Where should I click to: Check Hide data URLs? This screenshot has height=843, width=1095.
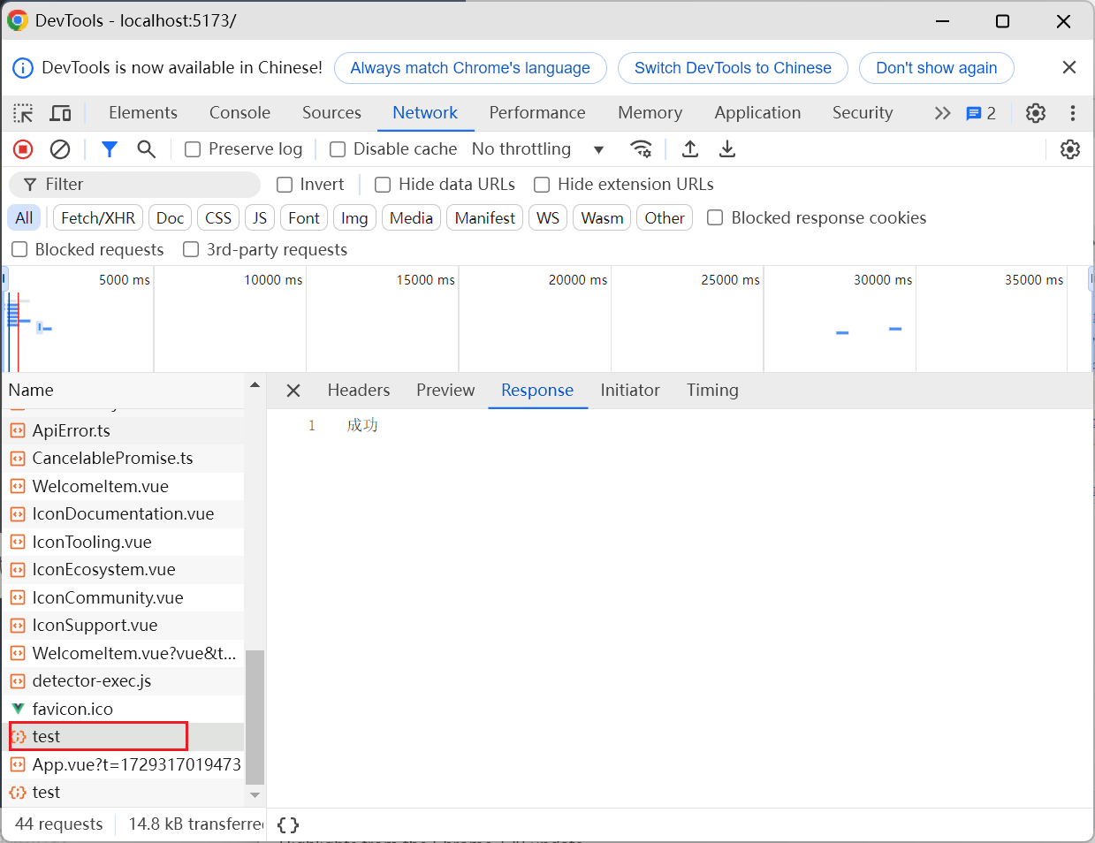point(383,185)
